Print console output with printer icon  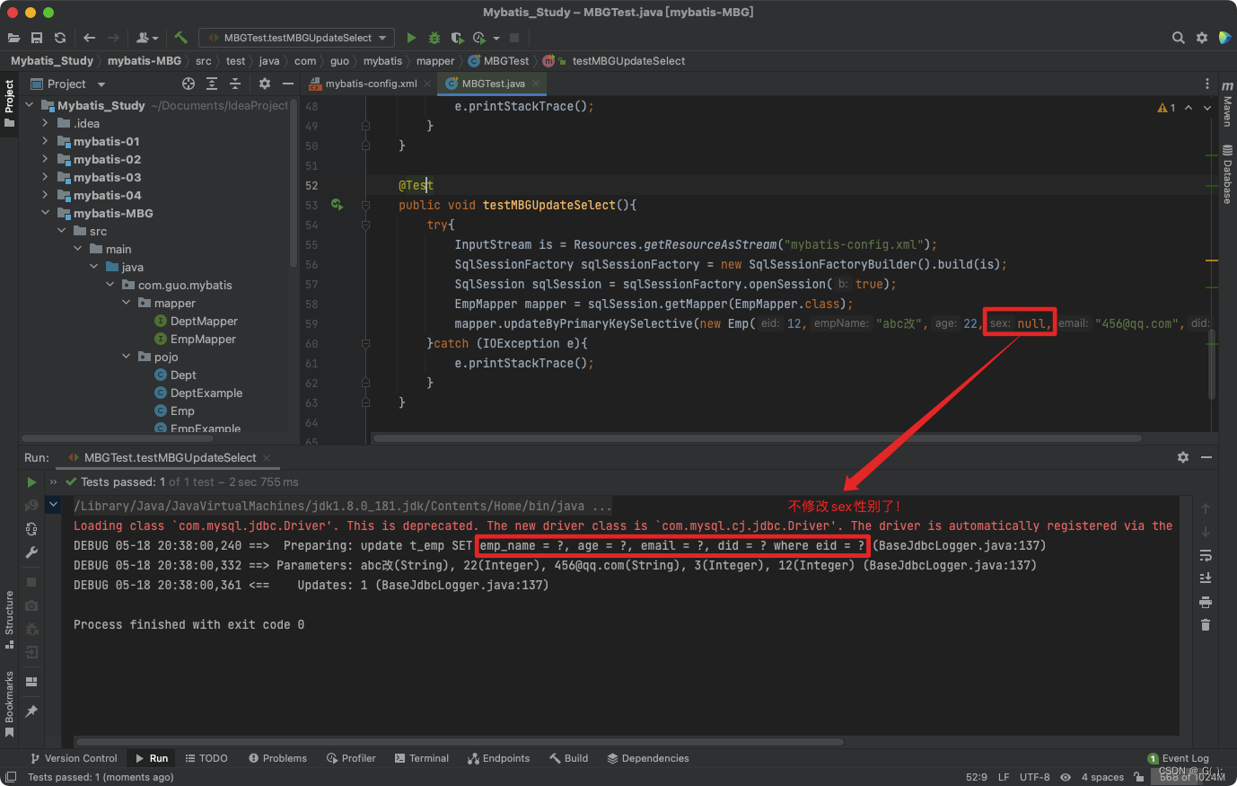pyautogui.click(x=1206, y=602)
